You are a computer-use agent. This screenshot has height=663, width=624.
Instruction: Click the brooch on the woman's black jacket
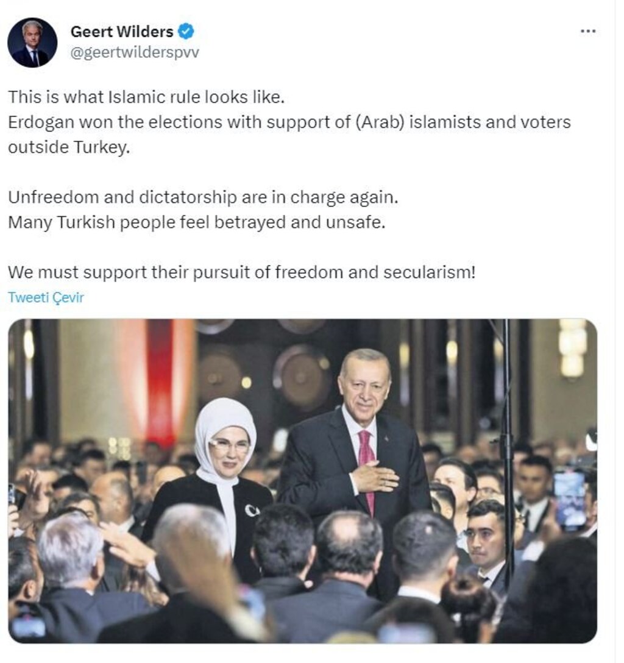coord(252,511)
